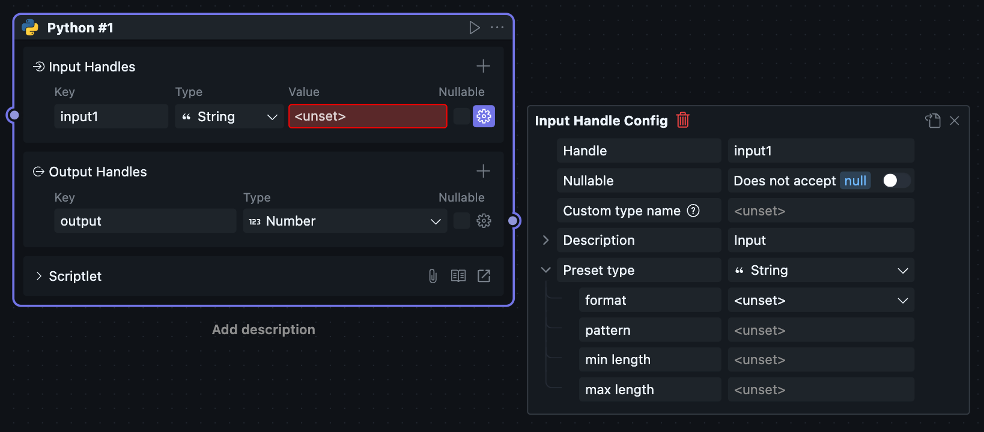Click the Add description text below the node
Image resolution: width=984 pixels, height=432 pixels.
(263, 329)
